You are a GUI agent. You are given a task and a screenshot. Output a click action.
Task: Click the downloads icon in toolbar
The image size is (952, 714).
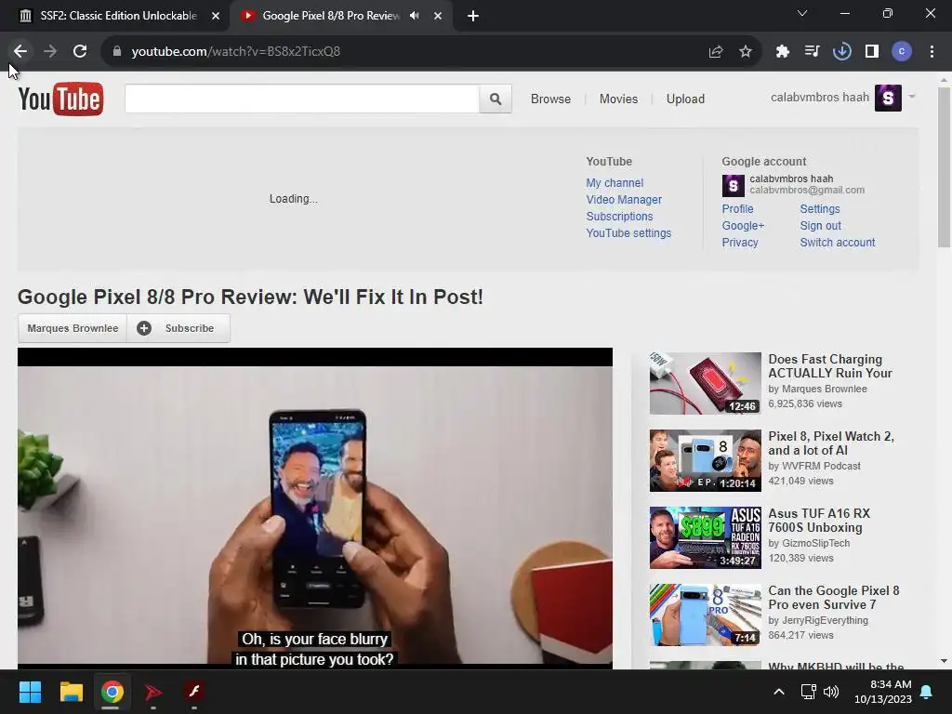point(842,52)
